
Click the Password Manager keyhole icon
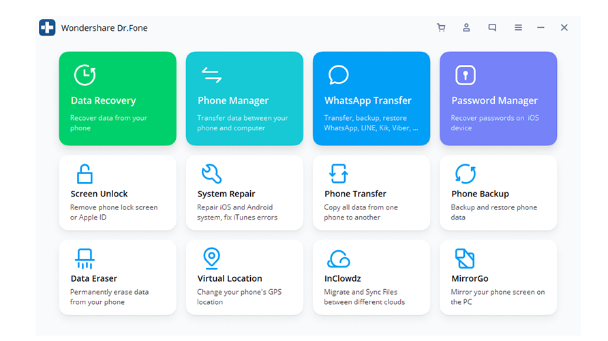click(x=465, y=75)
